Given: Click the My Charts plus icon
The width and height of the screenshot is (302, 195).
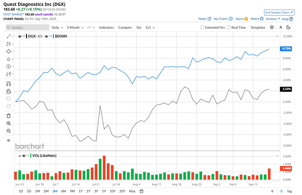Looking at the screenshot, I should [231, 19].
